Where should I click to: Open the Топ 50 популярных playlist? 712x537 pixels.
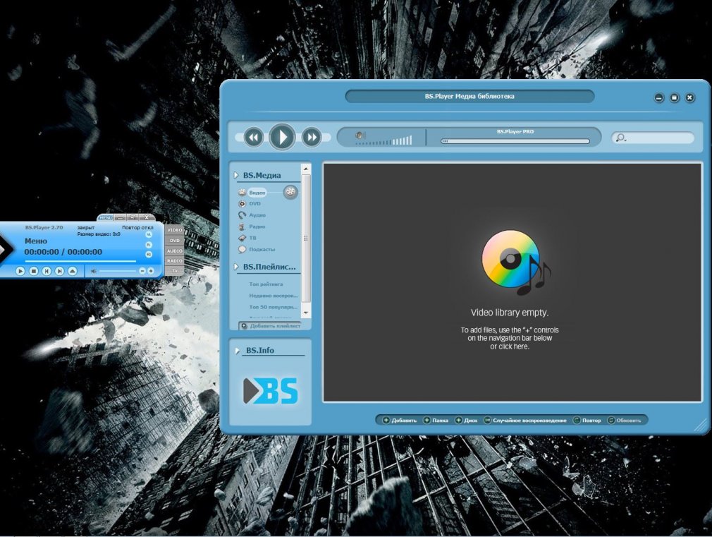pyautogui.click(x=273, y=307)
